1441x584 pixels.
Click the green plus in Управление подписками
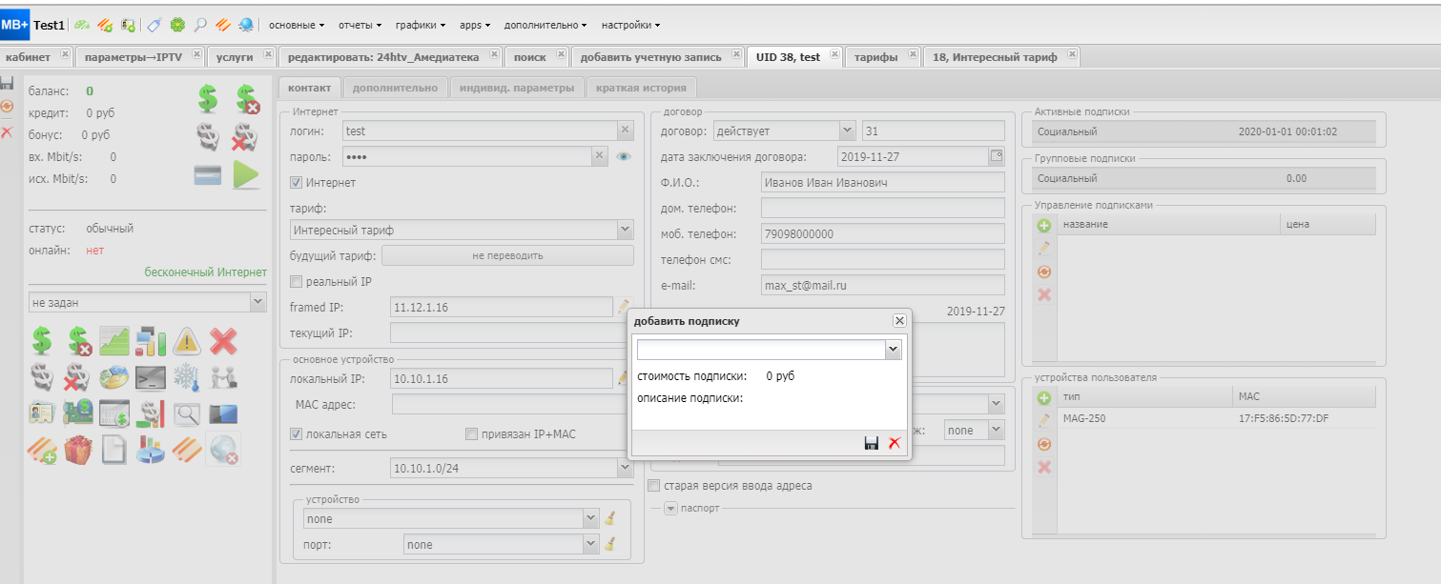[x=1043, y=226]
